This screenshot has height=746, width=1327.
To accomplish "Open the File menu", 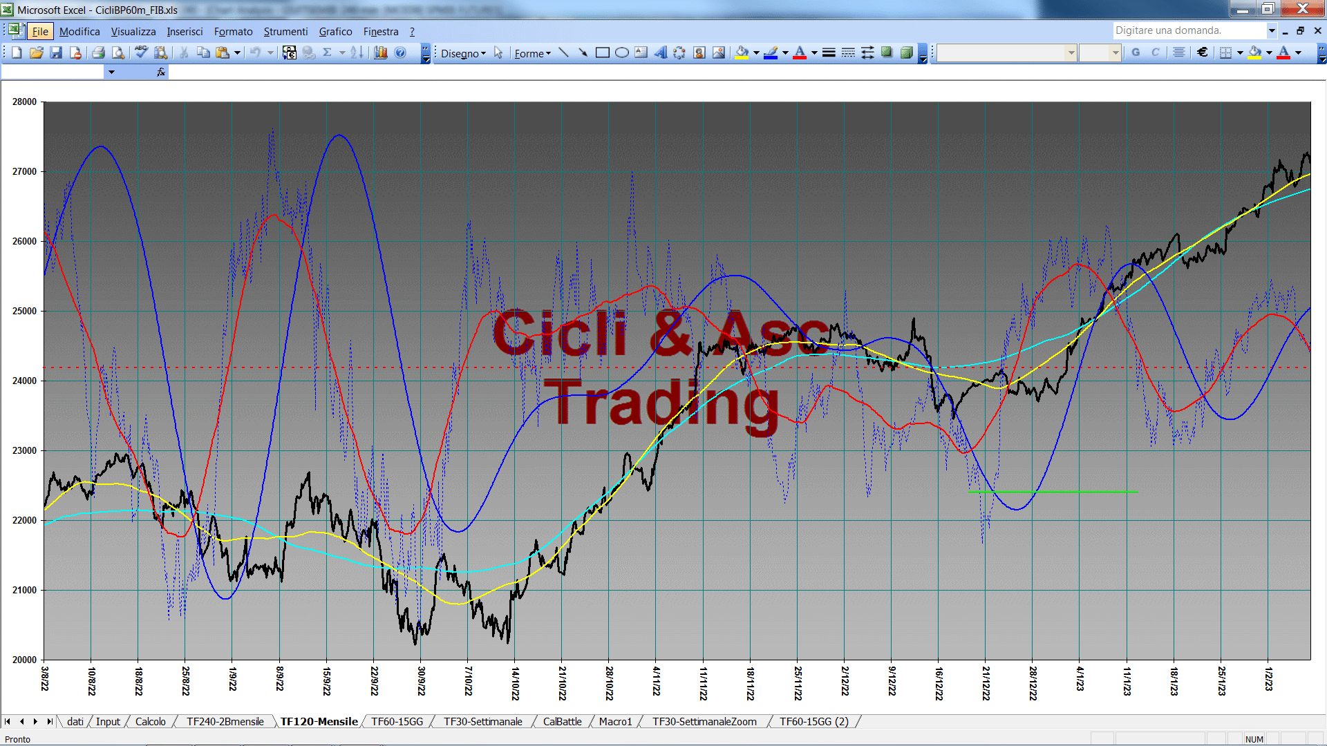I will (x=40, y=31).
